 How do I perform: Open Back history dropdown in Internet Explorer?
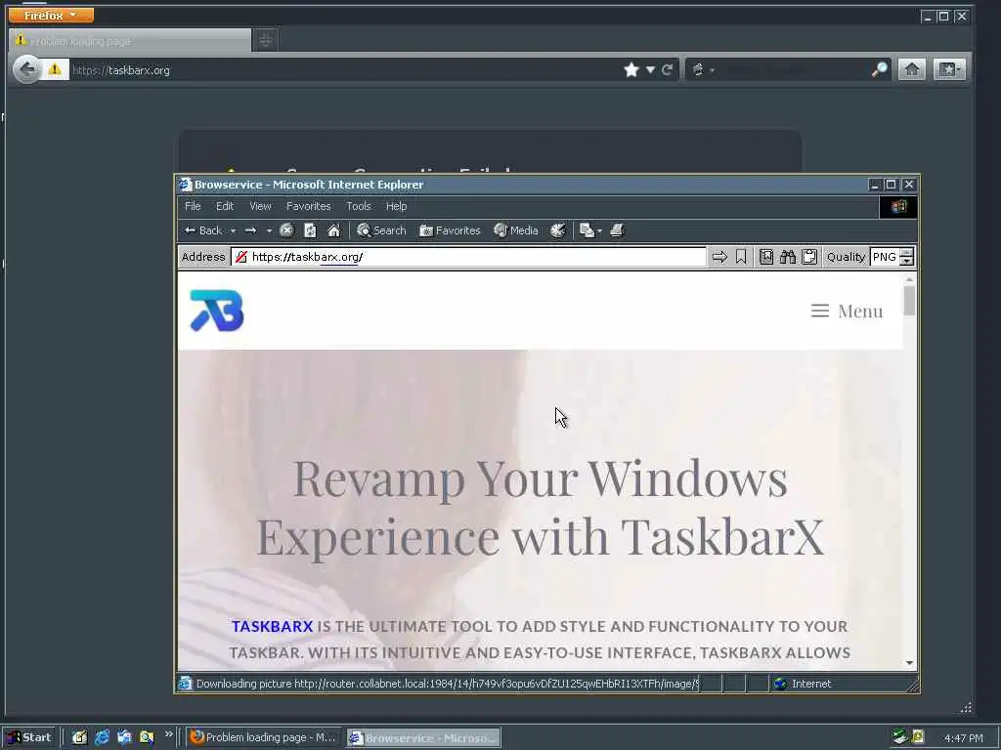pos(233,230)
